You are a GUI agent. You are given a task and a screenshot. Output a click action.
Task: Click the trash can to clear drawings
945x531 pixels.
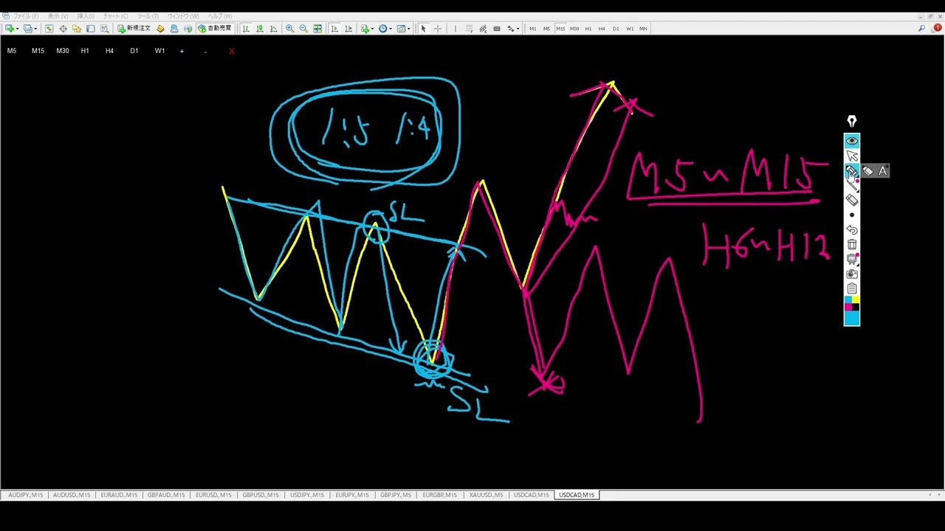[x=852, y=245]
